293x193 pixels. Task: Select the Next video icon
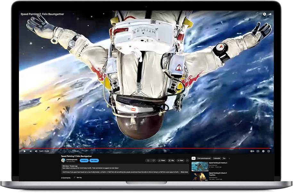pos(30,151)
